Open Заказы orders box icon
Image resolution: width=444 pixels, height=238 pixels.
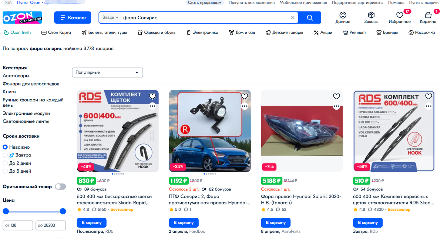[x=371, y=15]
